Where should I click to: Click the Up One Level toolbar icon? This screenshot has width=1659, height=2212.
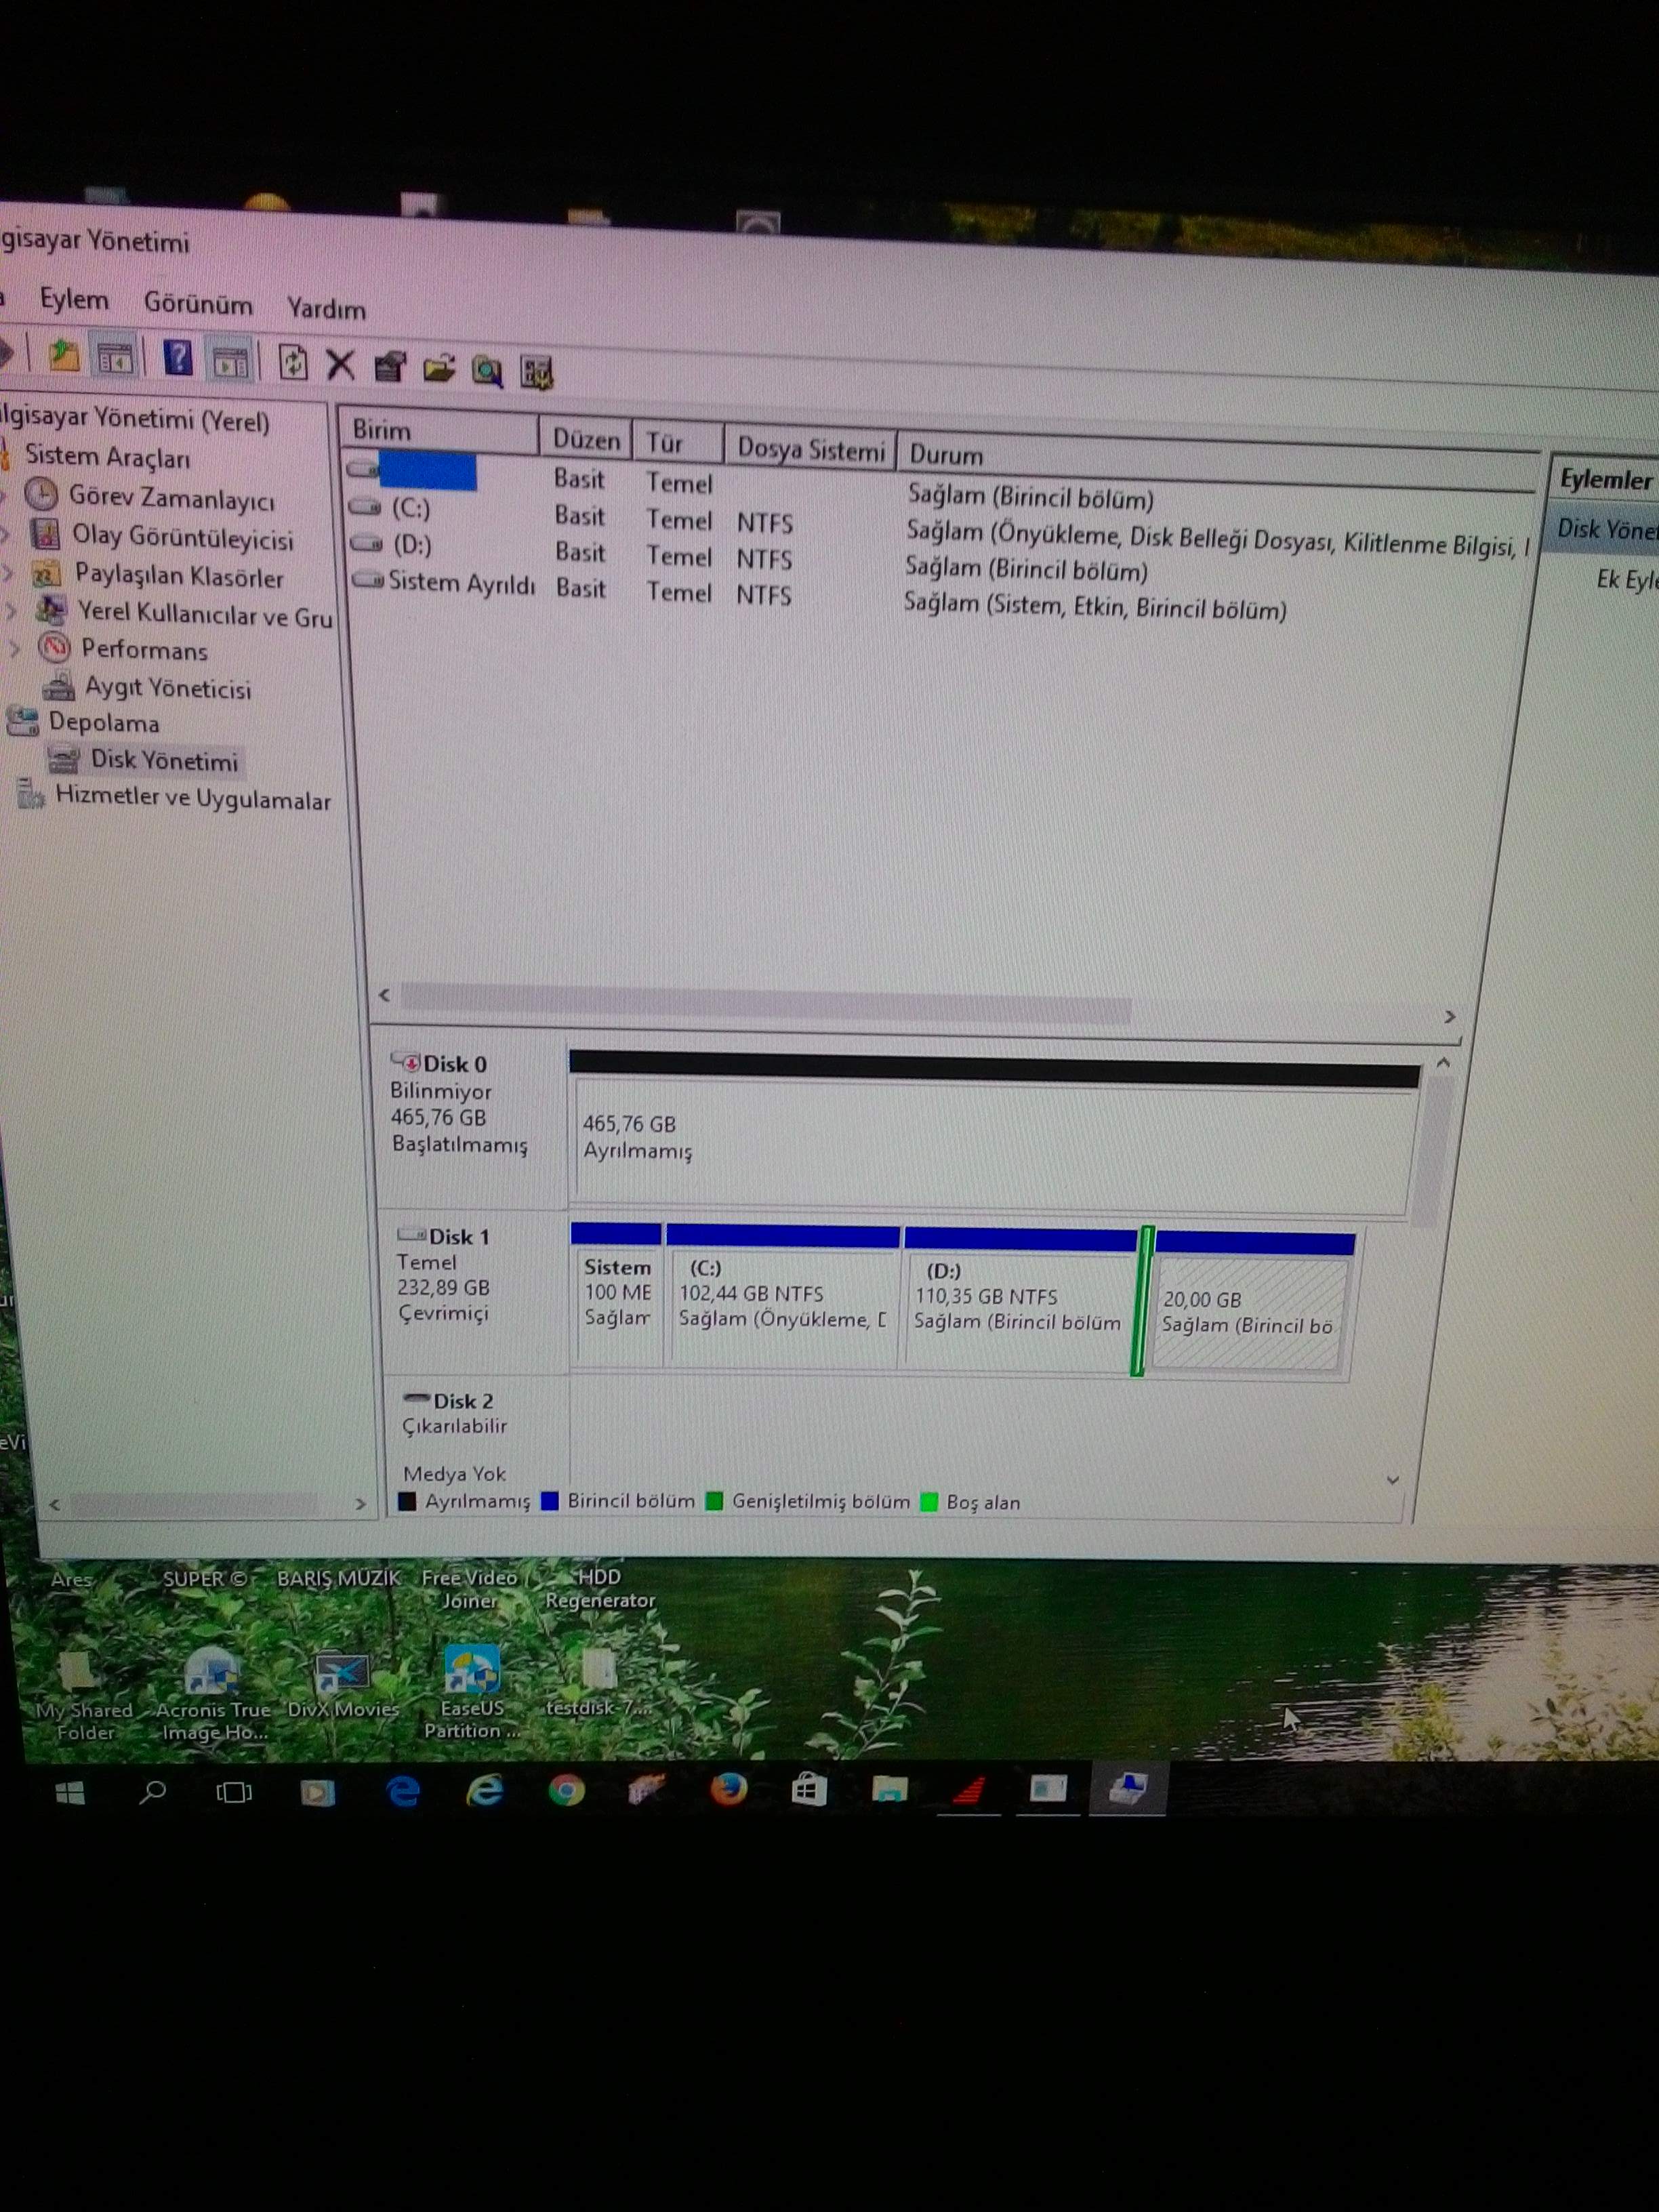pos(64,356)
